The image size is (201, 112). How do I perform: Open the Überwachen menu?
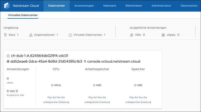coord(189,6)
